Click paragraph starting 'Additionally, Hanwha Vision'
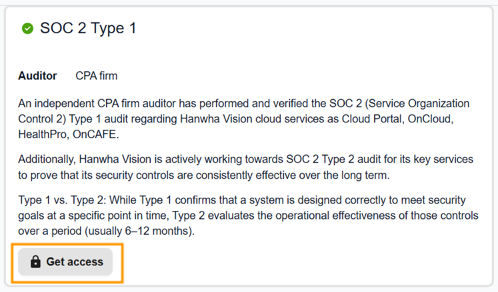Image resolution: width=498 pixels, height=292 pixels. point(246,167)
